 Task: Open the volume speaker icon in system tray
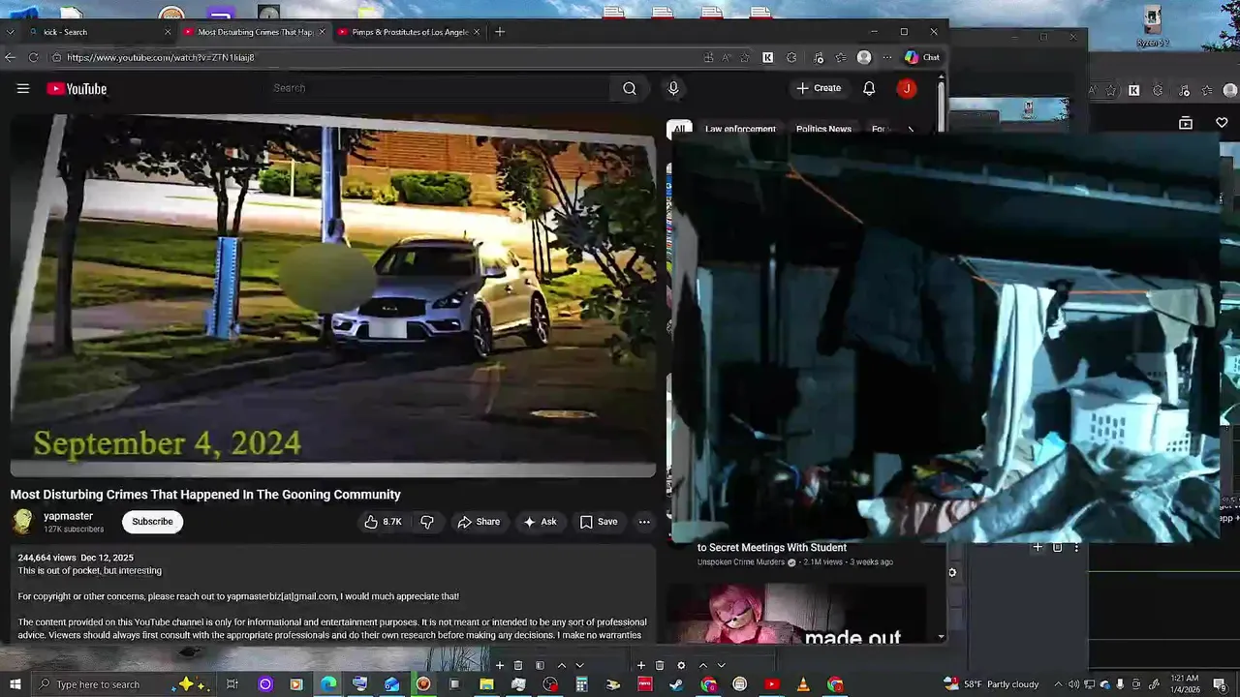(1073, 684)
